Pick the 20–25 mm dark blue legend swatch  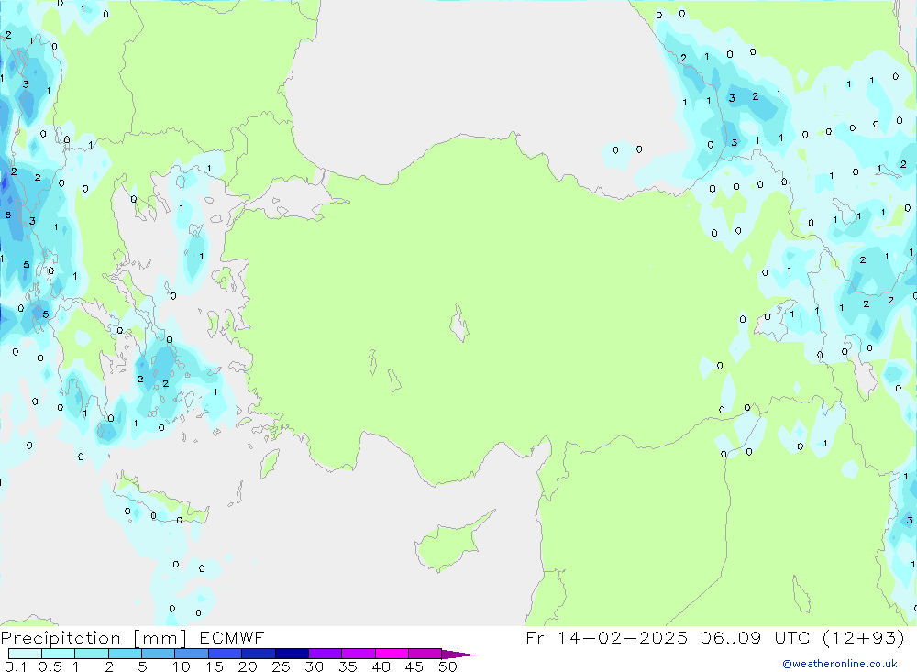258,654
